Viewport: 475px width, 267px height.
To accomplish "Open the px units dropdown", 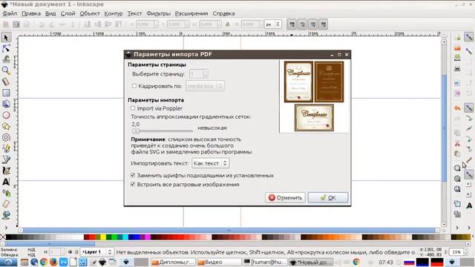I will [x=273, y=24].
